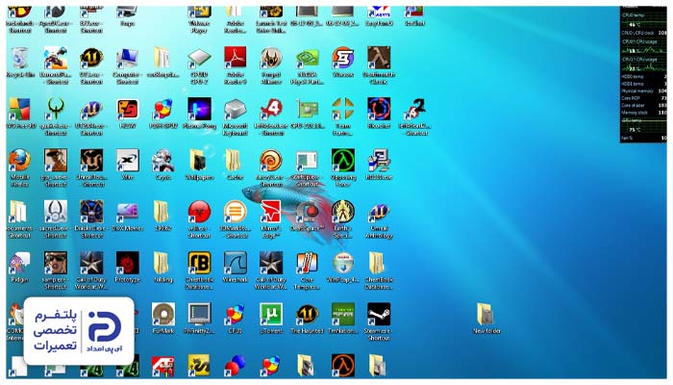Open Adobe Reader 9 desktop icon
The width and height of the screenshot is (673, 385).
(x=236, y=58)
